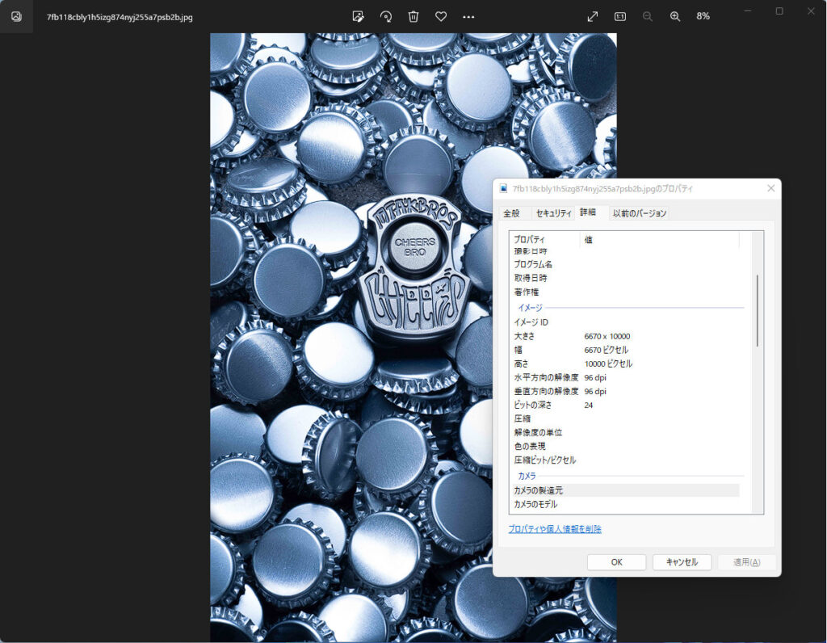Screen dimensions: 827x643
Task: Click the Photos app icon at top left
Action: (16, 16)
